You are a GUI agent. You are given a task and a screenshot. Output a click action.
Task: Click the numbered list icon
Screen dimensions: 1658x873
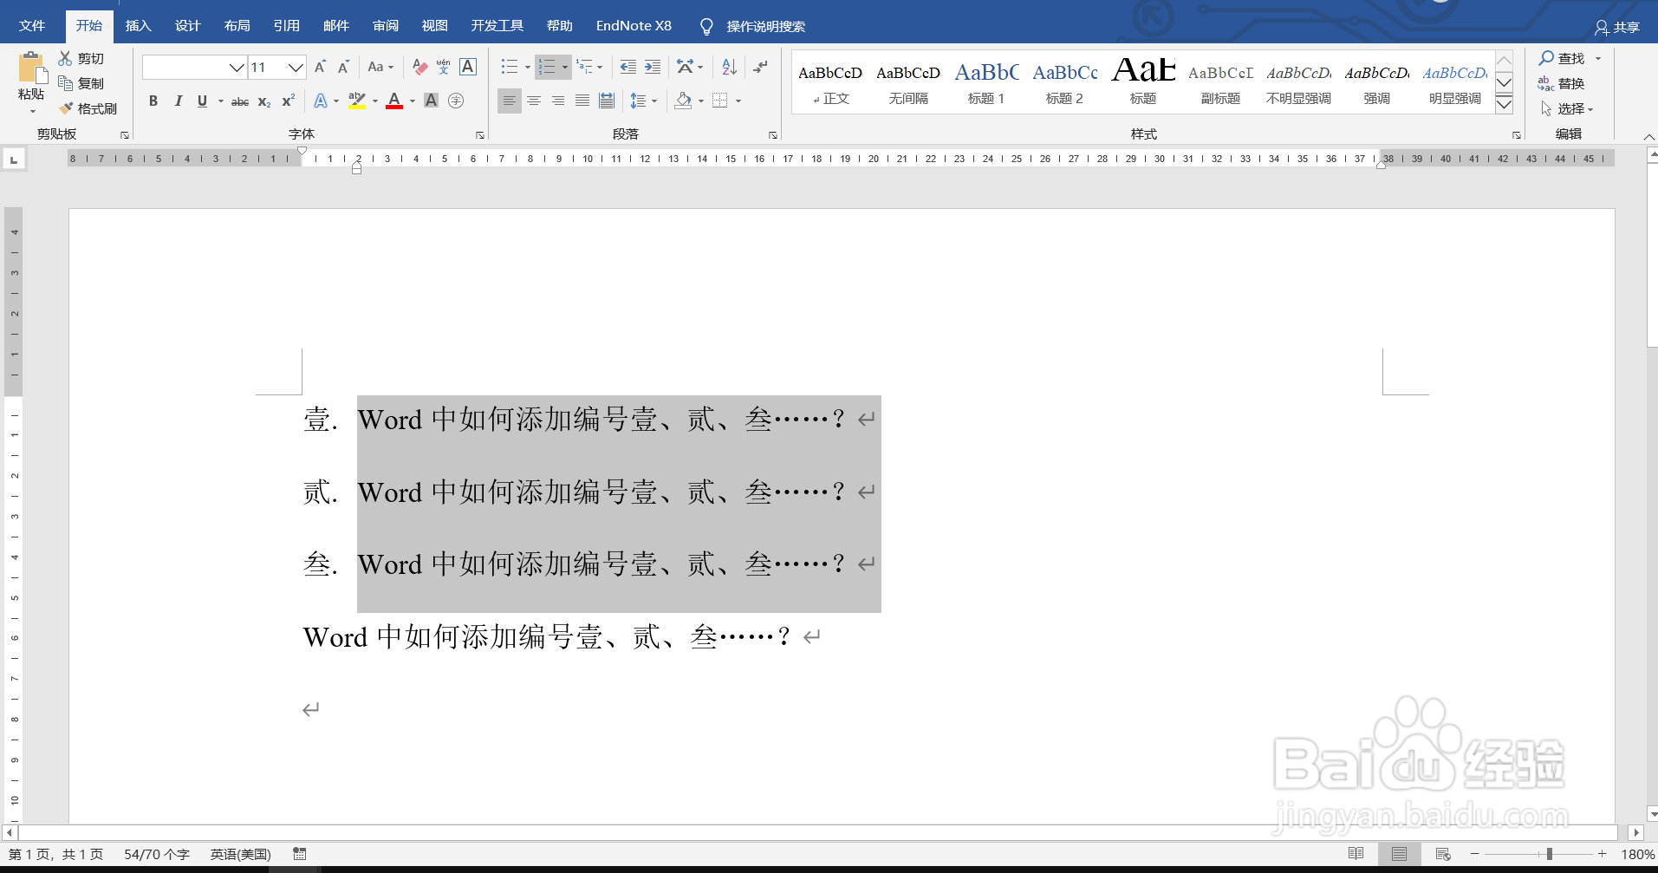pos(547,67)
